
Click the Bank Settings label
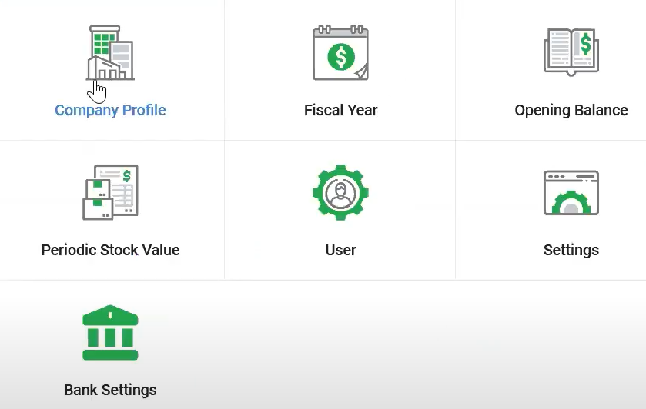pos(110,390)
